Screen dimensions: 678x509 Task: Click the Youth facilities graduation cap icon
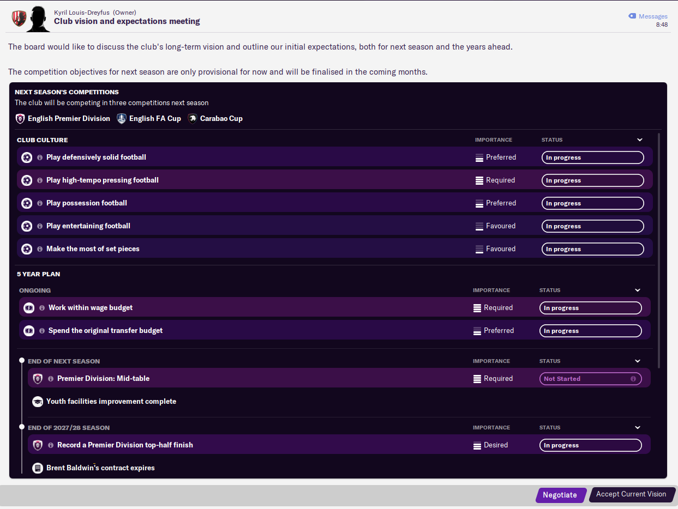[38, 402]
